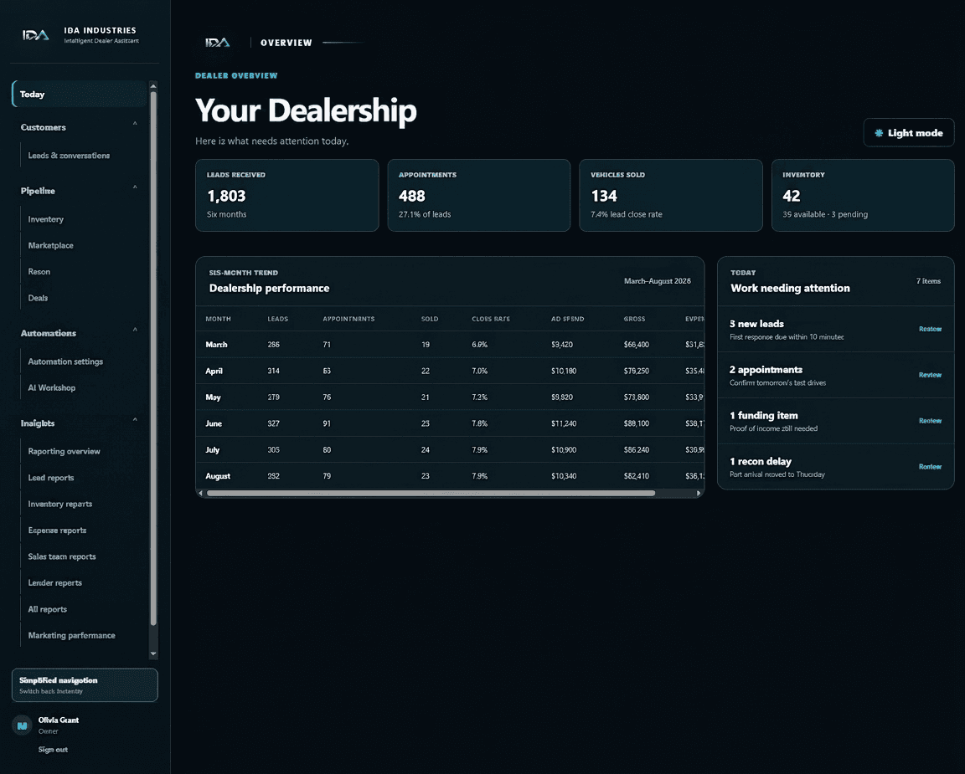Open Inventory reports
965x774 pixels.
click(x=60, y=504)
